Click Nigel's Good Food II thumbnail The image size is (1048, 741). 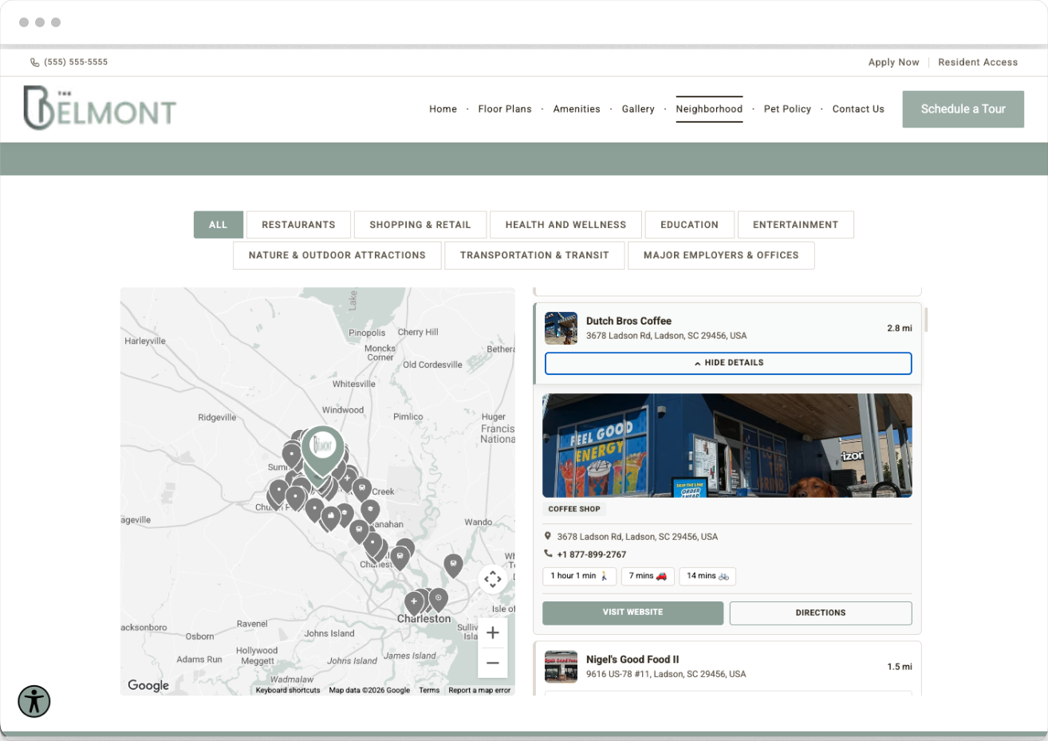pyautogui.click(x=561, y=667)
